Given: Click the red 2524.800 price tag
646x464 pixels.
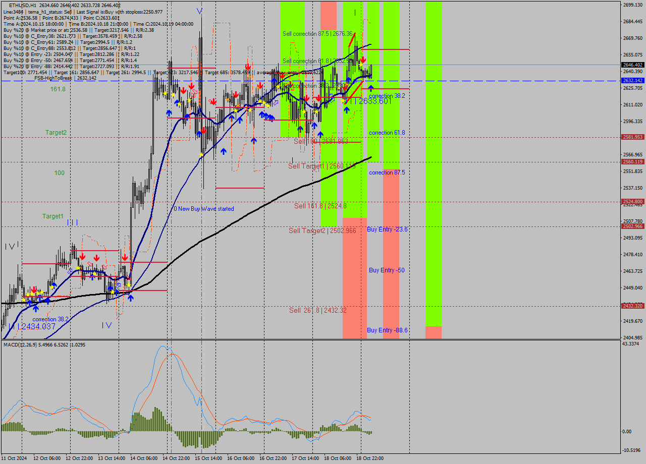Looking at the screenshot, I should (632, 202).
